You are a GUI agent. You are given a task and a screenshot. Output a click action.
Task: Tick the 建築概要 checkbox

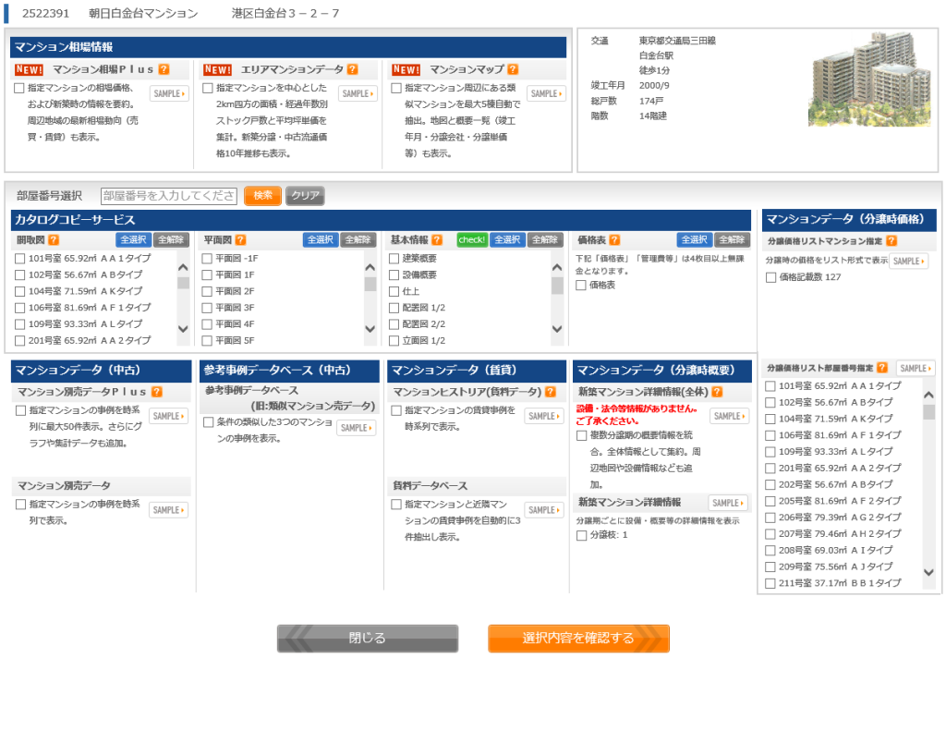coord(394,259)
